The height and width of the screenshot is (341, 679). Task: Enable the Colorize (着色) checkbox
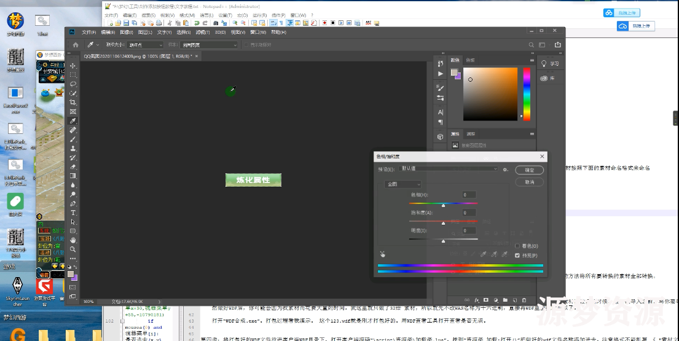point(517,246)
